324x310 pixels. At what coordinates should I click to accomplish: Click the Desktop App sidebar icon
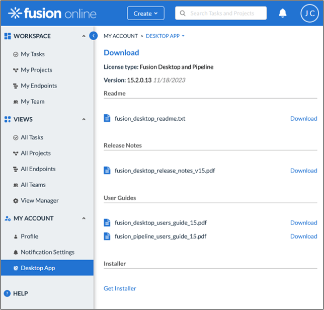click(16, 268)
